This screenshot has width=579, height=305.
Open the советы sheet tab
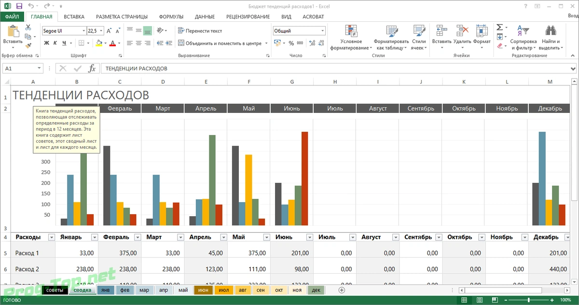[x=54, y=290]
